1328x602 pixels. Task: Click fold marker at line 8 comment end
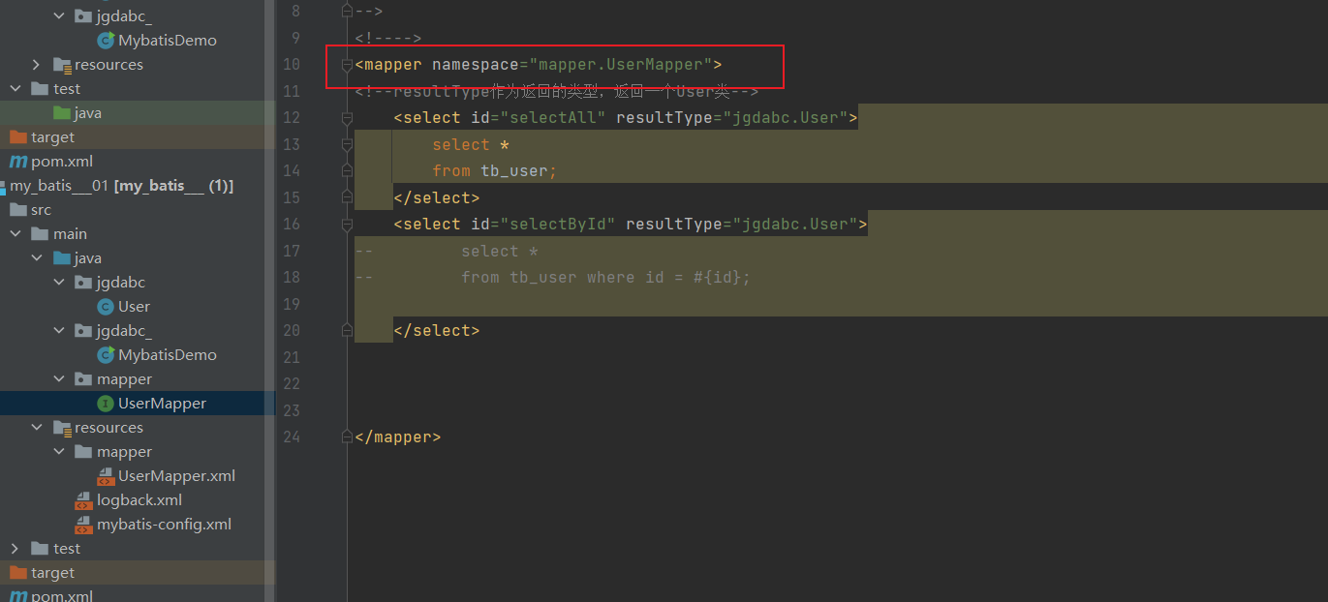[x=347, y=12]
